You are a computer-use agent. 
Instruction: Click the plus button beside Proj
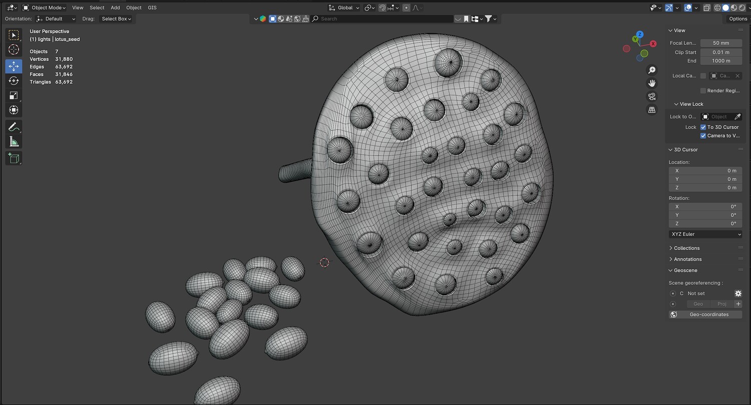click(738, 304)
